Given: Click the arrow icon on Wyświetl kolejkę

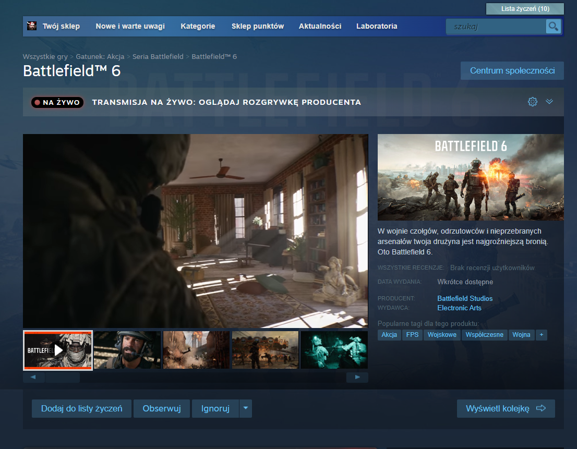Looking at the screenshot, I should tap(541, 408).
